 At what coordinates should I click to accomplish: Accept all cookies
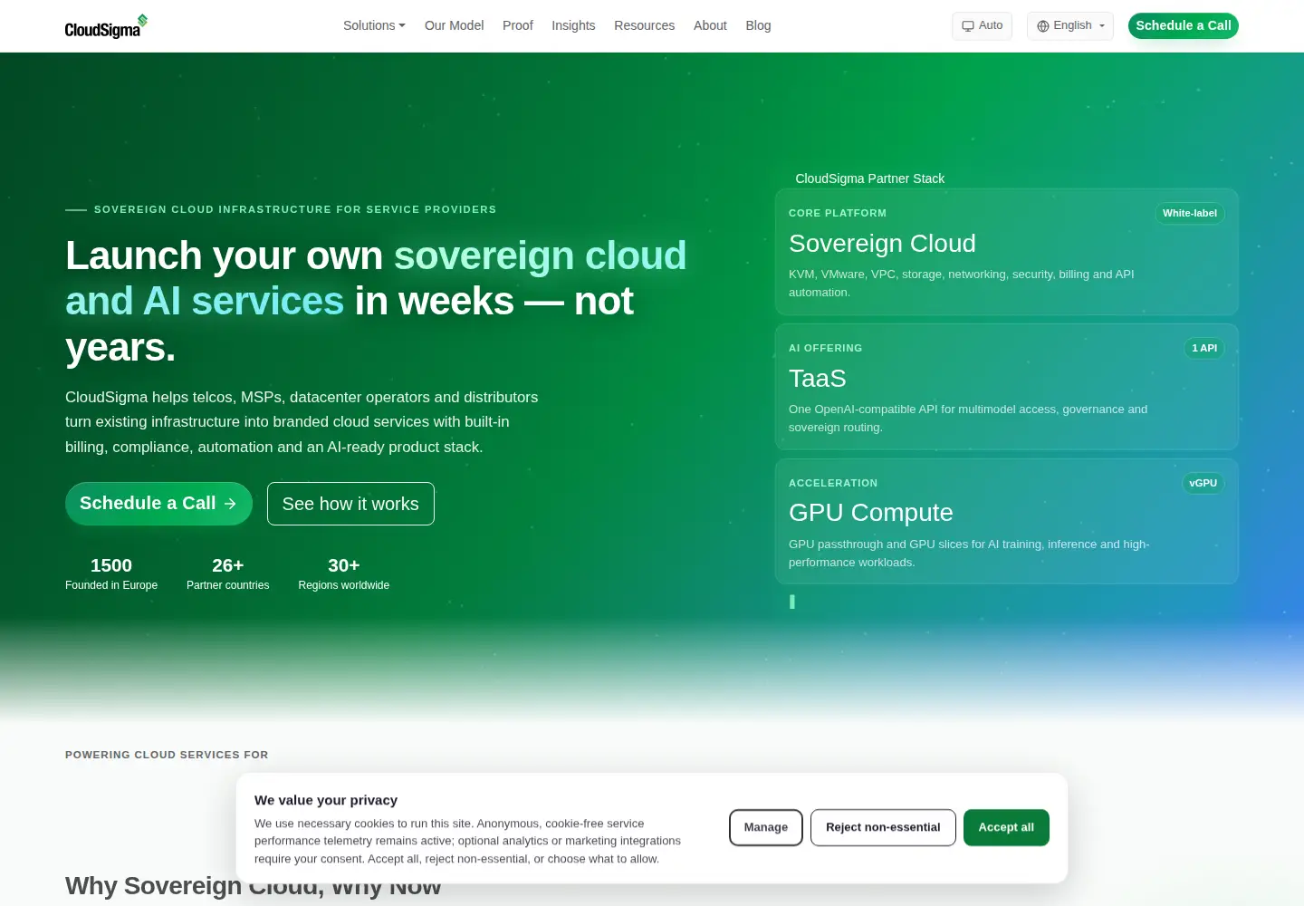(1006, 827)
